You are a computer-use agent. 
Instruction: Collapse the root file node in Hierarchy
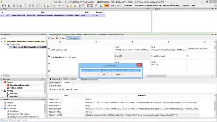2,41
